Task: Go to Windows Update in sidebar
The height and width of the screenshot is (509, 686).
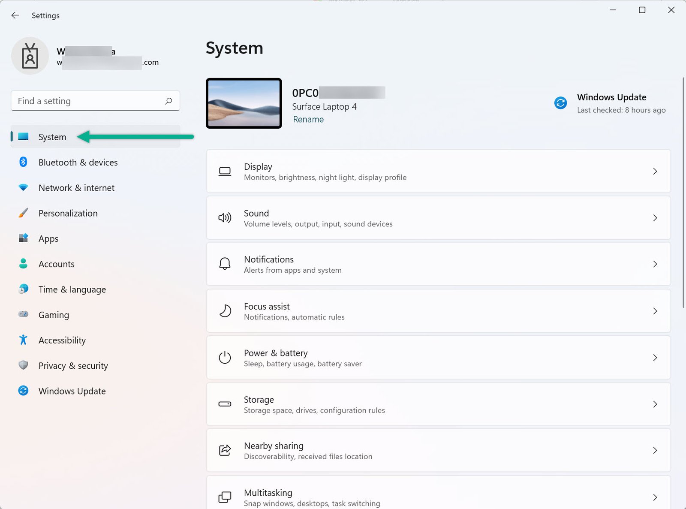Action: [95, 391]
